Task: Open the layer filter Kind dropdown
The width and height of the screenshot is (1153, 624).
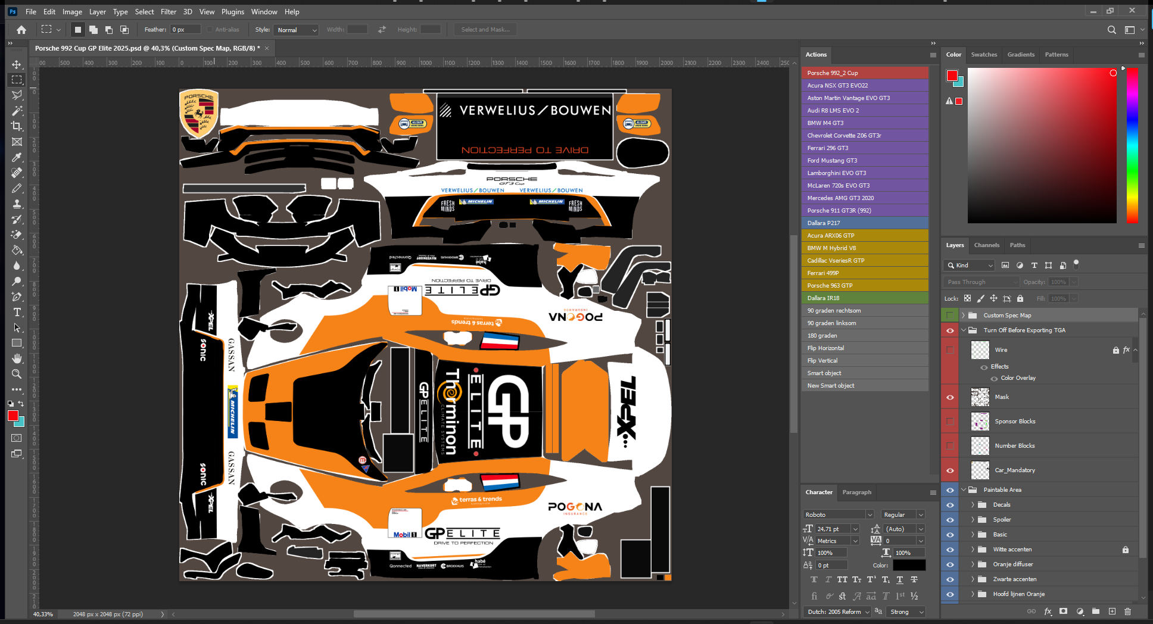Action: click(969, 266)
